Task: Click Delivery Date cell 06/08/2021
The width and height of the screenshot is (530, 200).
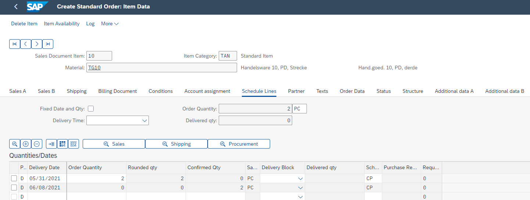Action: click(x=46, y=188)
